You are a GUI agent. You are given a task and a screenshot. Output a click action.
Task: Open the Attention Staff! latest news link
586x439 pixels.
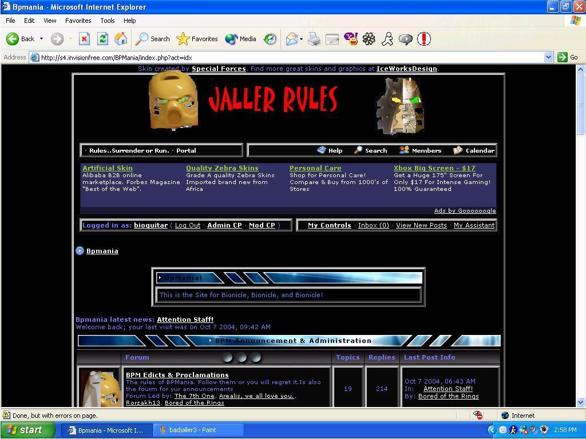pyautogui.click(x=185, y=320)
